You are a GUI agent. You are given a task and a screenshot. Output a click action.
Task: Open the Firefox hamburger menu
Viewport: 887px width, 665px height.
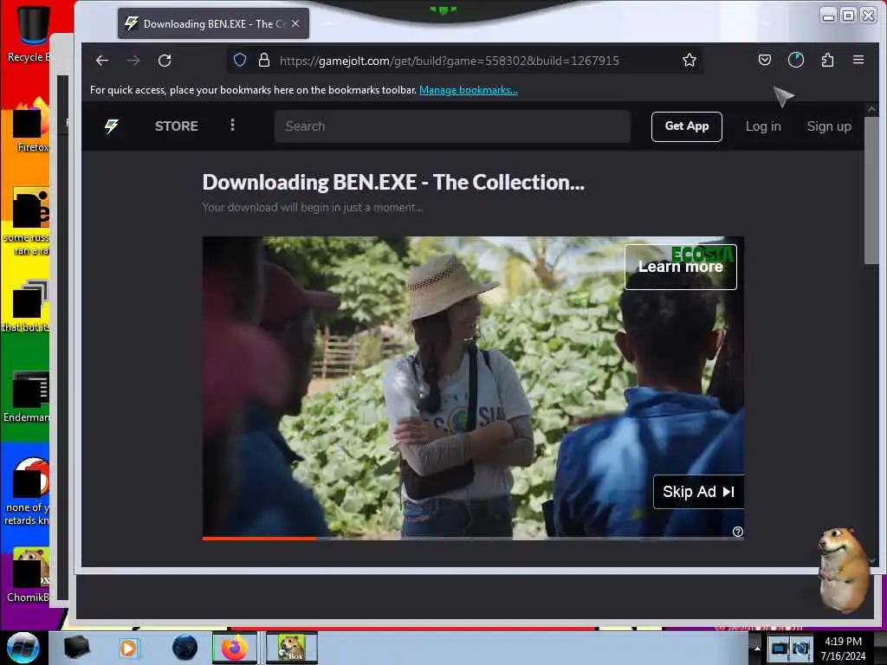(x=858, y=60)
